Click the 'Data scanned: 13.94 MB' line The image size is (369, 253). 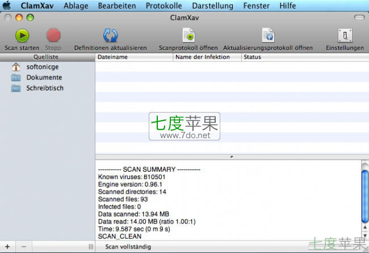(x=133, y=214)
